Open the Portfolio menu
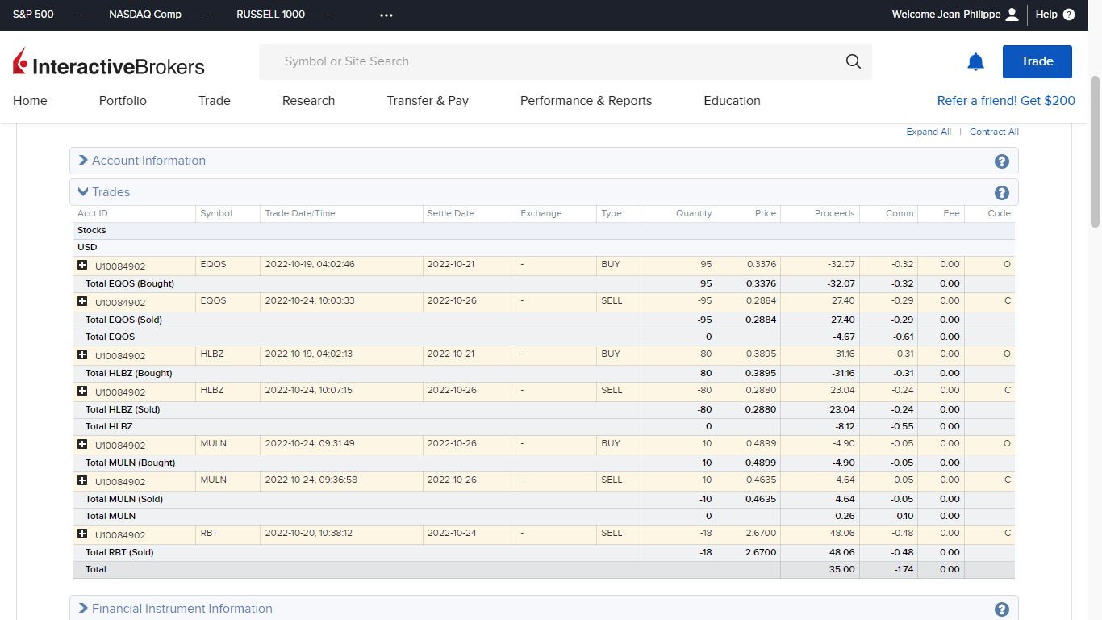1102x620 pixels. pos(123,101)
